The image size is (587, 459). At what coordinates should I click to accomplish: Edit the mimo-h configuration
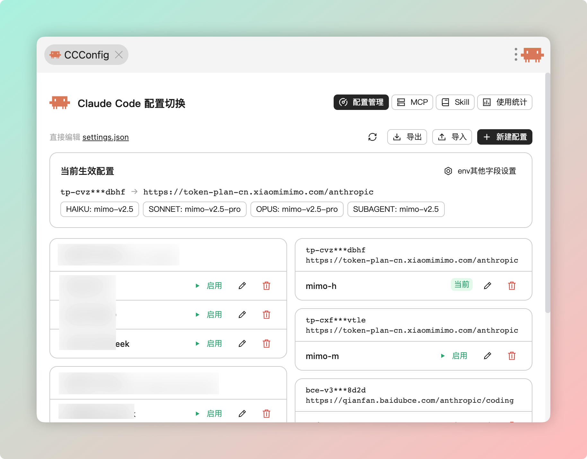pyautogui.click(x=487, y=285)
